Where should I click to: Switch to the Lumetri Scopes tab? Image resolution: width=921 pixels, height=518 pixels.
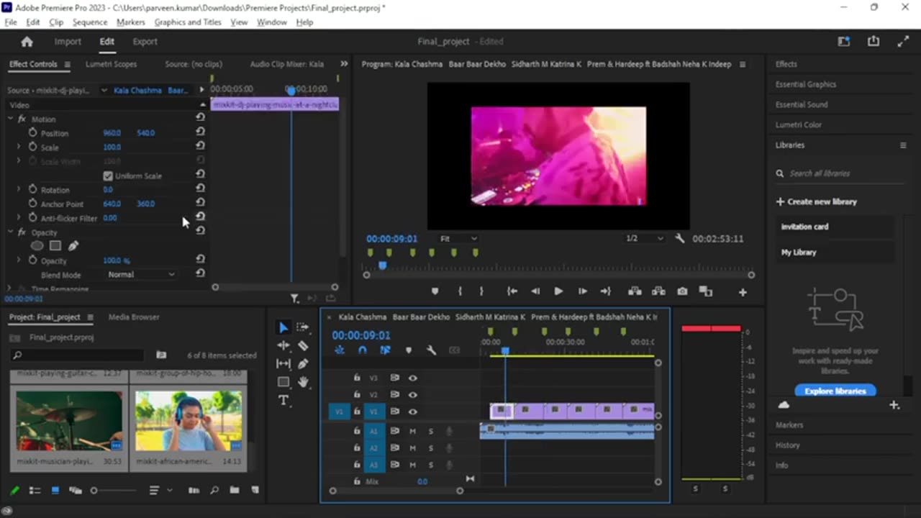point(111,64)
